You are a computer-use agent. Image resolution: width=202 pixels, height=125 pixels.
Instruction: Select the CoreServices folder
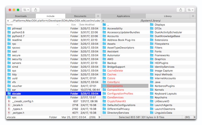pyautogui.click(x=115, y=98)
